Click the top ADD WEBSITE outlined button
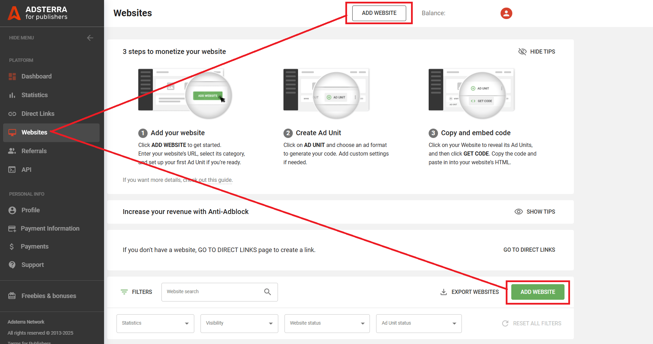 coord(379,13)
